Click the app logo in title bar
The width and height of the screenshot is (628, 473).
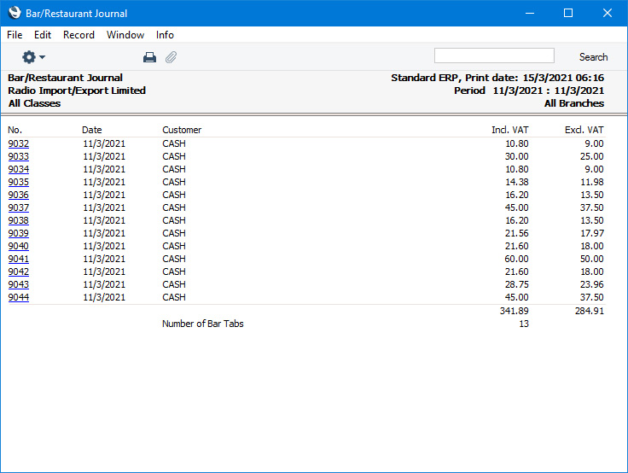coord(15,13)
